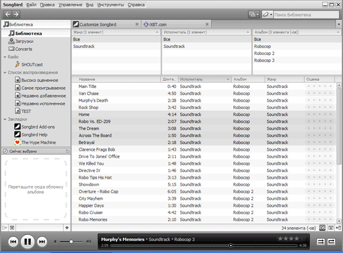Open the column picker beside Оценка
This screenshot has width=343, height=253.
click(x=338, y=79)
